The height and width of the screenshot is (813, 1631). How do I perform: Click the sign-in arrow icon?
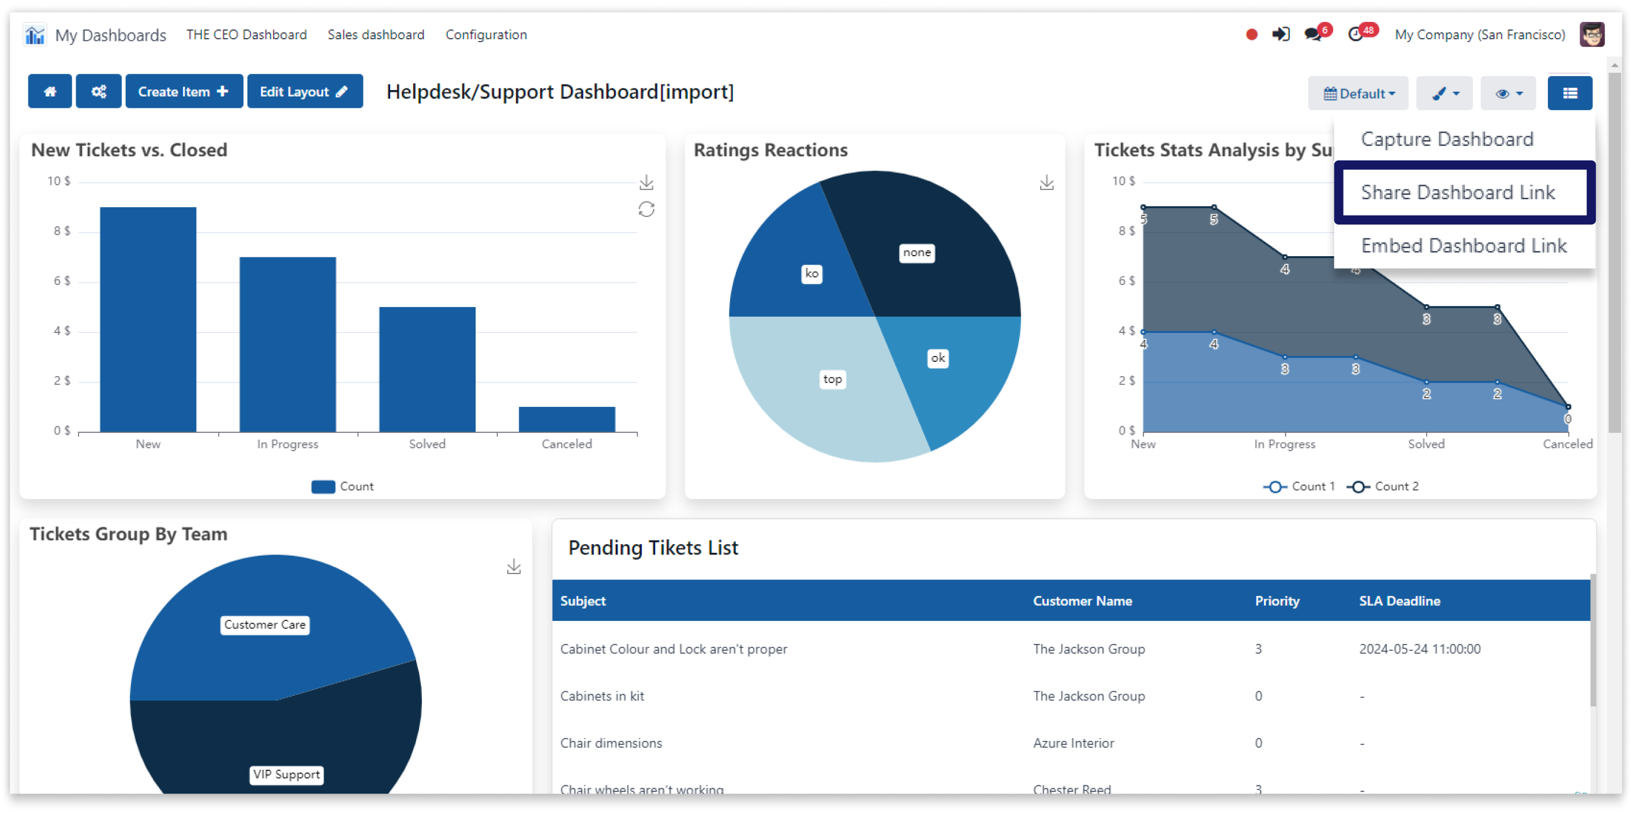1280,34
